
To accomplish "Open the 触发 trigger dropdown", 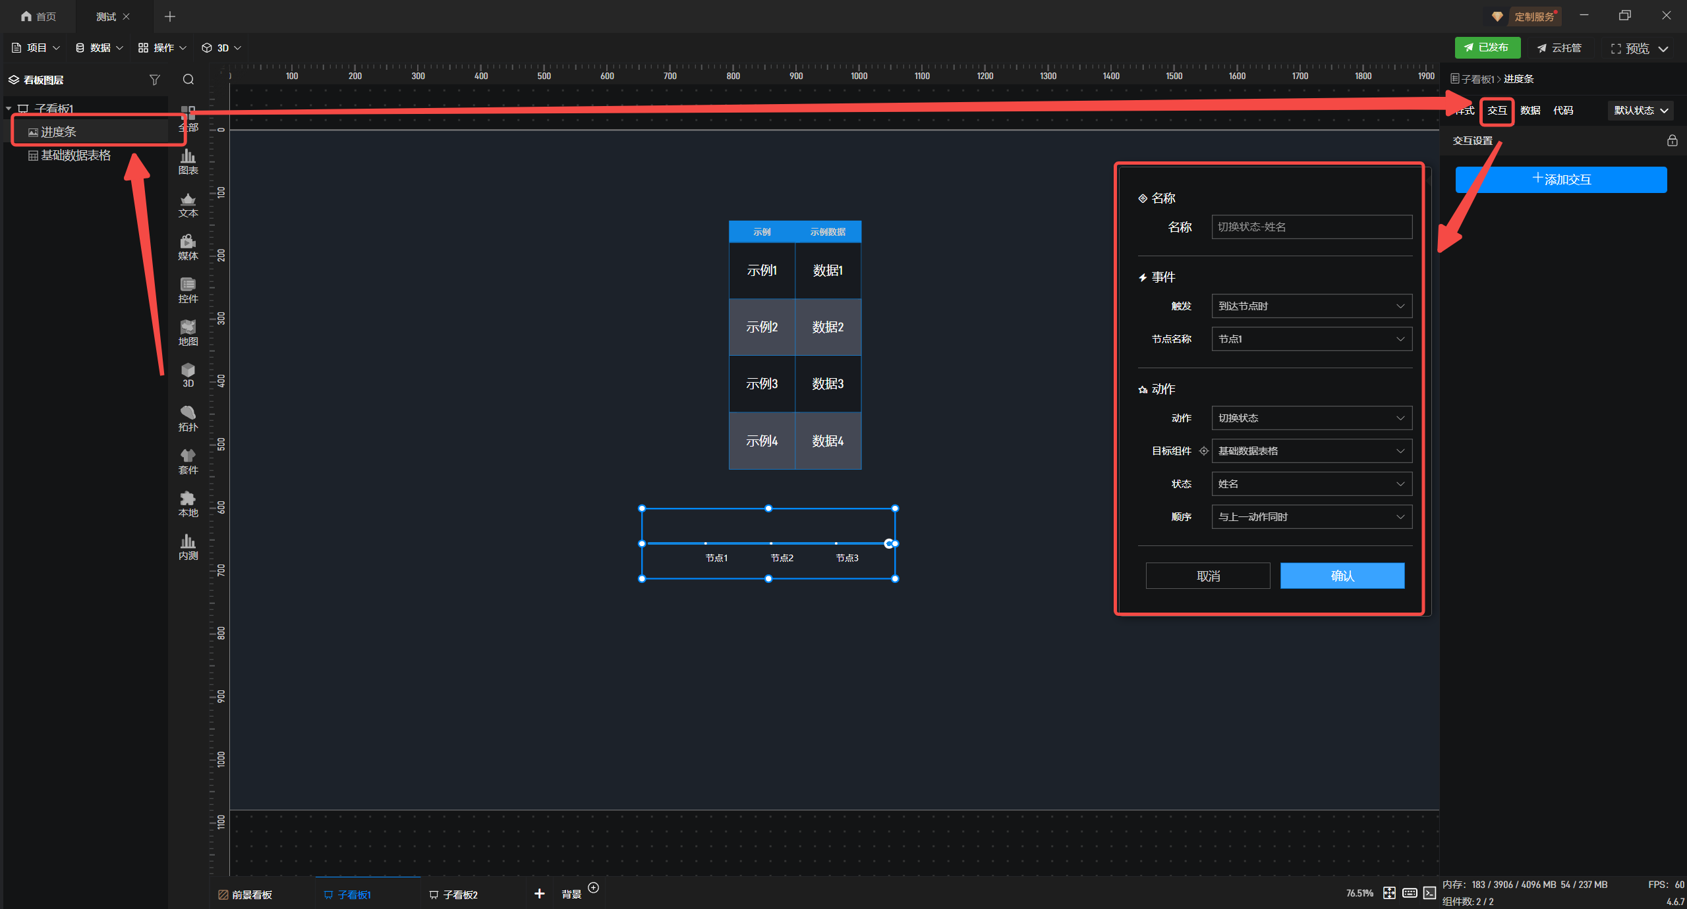I will (x=1311, y=306).
